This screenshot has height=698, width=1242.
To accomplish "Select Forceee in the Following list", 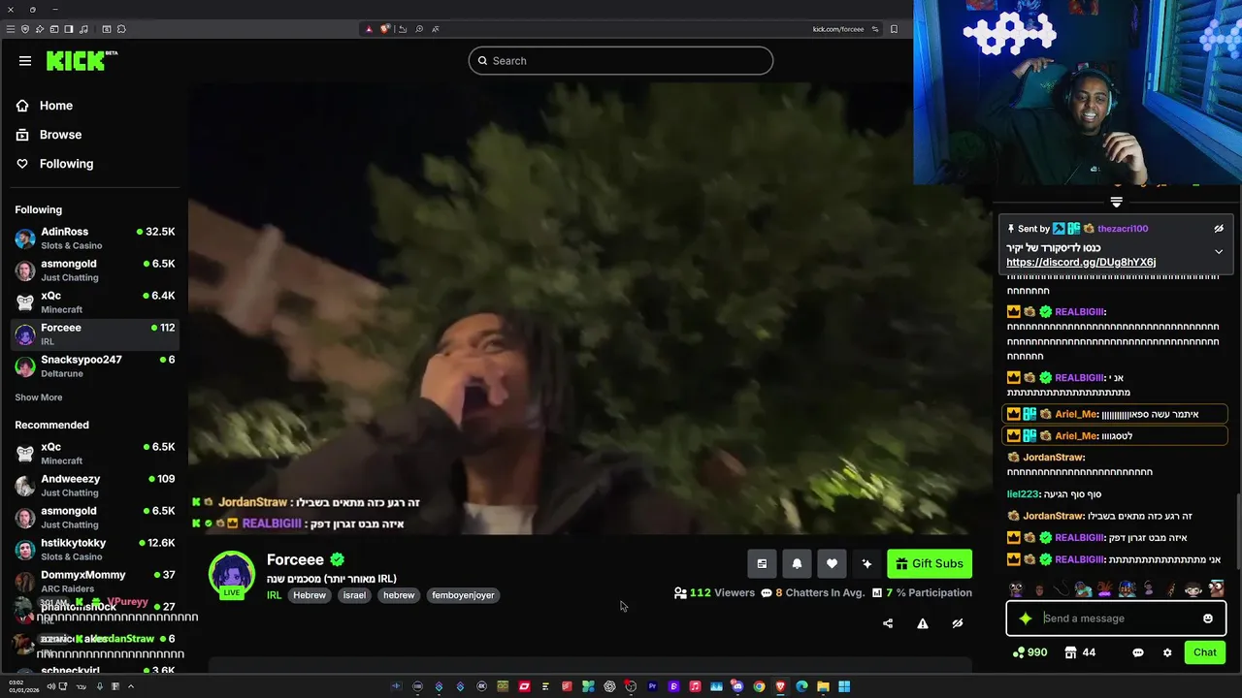I will tap(95, 334).
